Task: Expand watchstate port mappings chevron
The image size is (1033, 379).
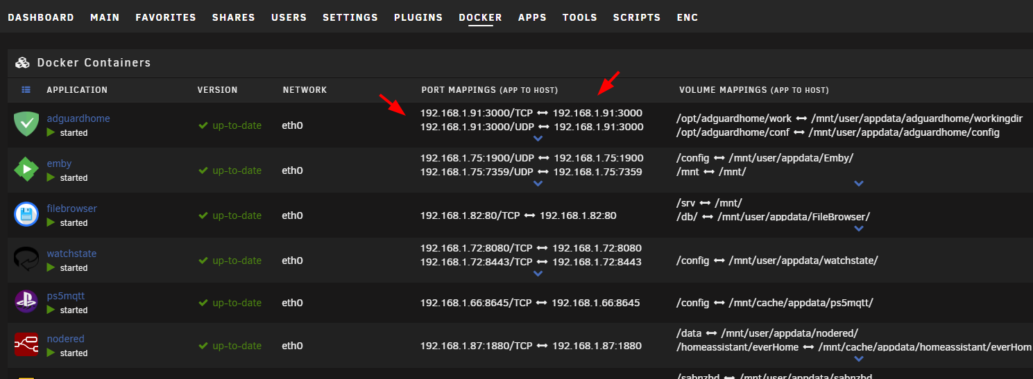Action: [x=538, y=274]
